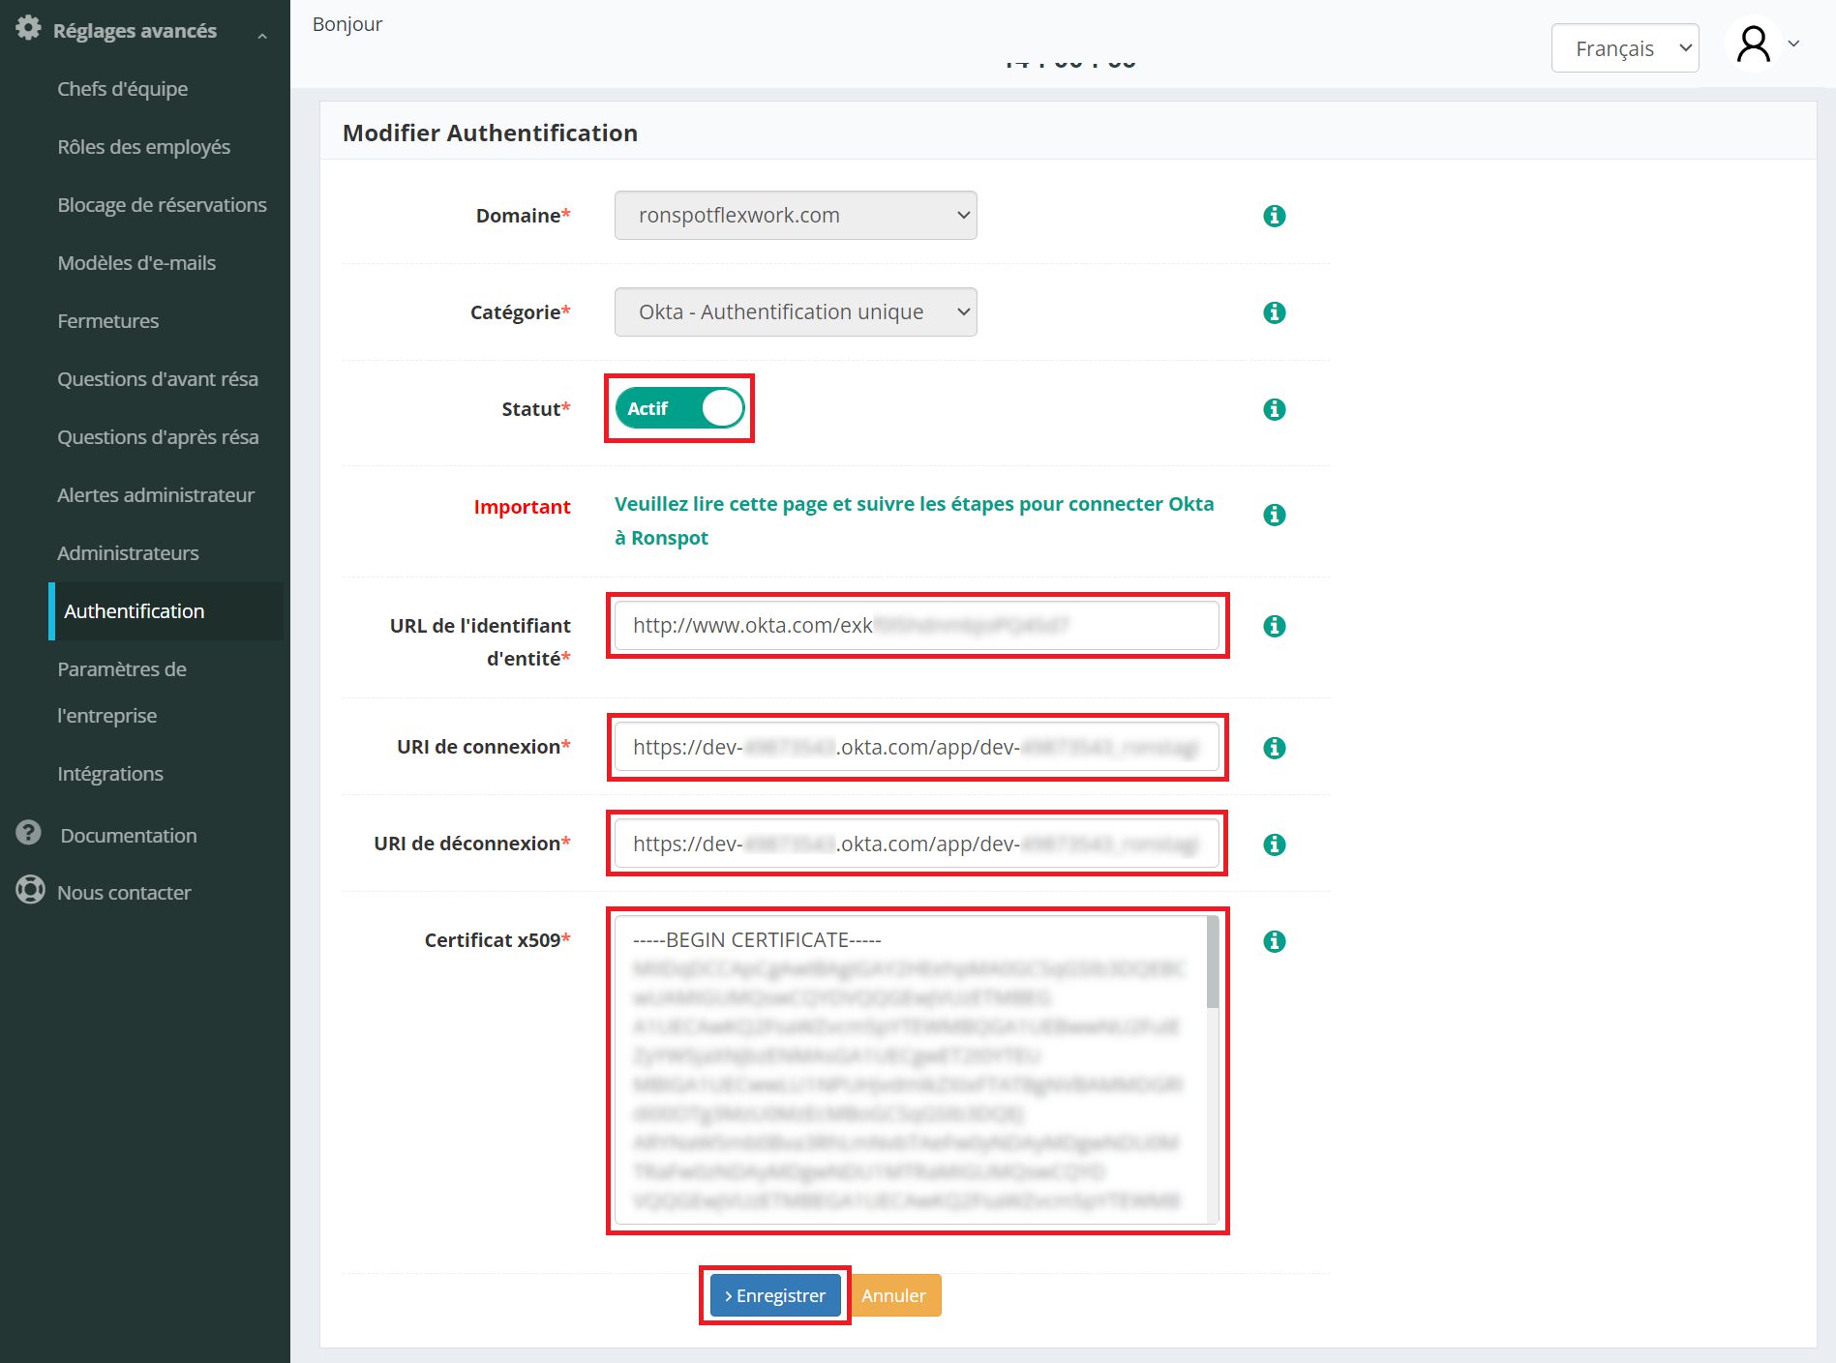Screen dimensions: 1836x1363
Task: Click the Nous contacter lifebuoy icon
Action: (30, 890)
